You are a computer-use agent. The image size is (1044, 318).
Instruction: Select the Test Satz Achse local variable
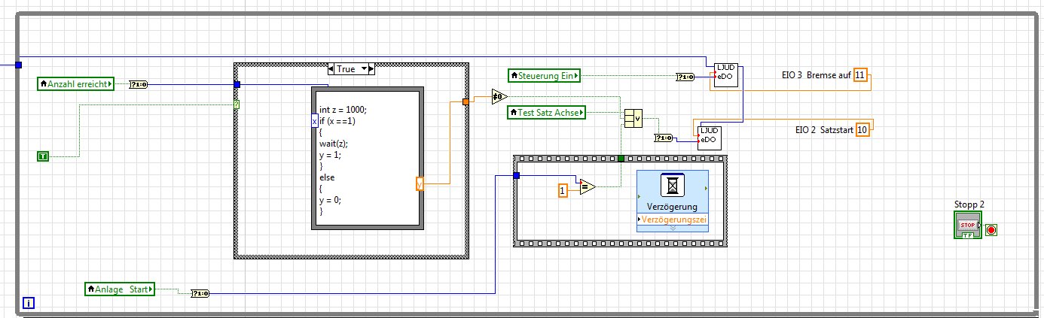(547, 112)
